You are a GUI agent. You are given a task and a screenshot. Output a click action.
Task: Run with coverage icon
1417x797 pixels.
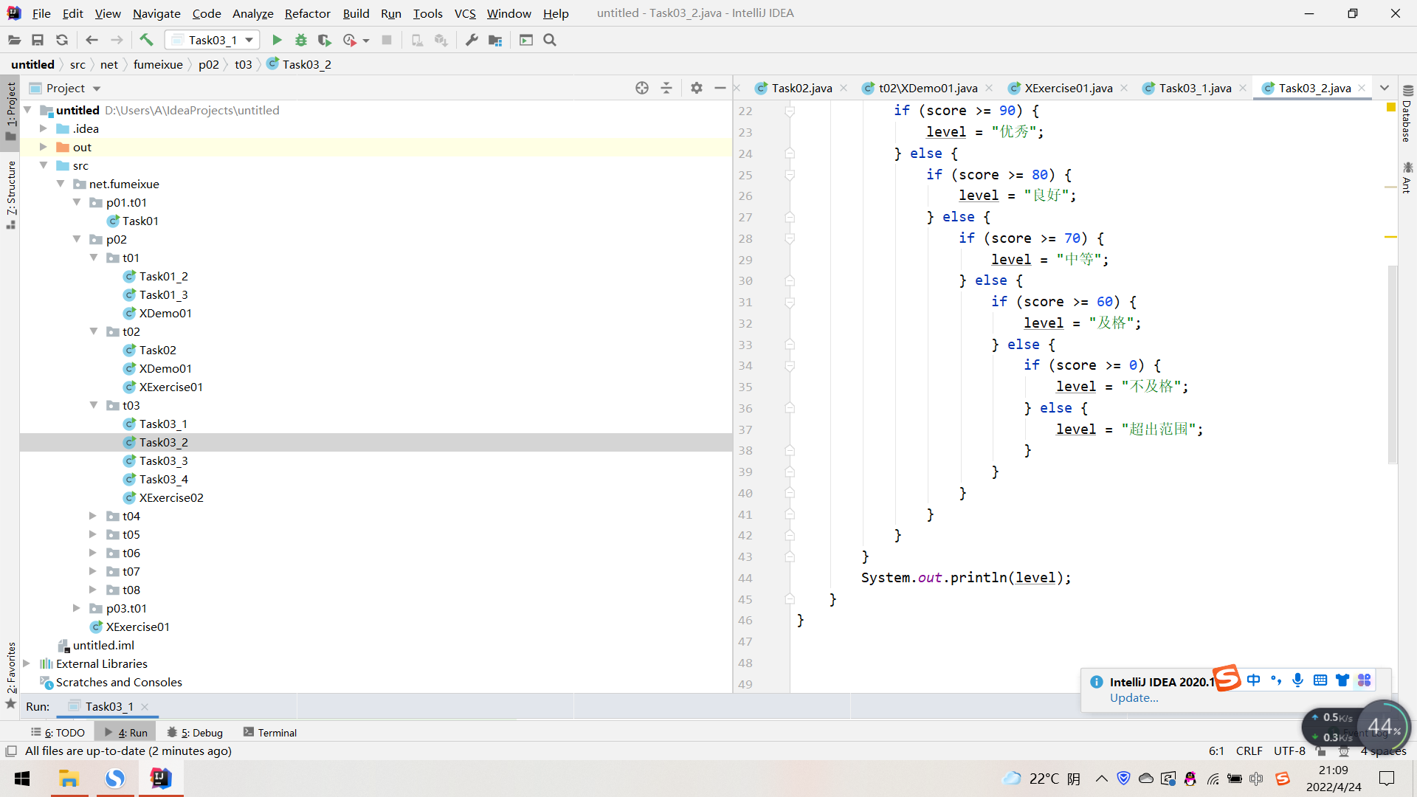click(325, 40)
